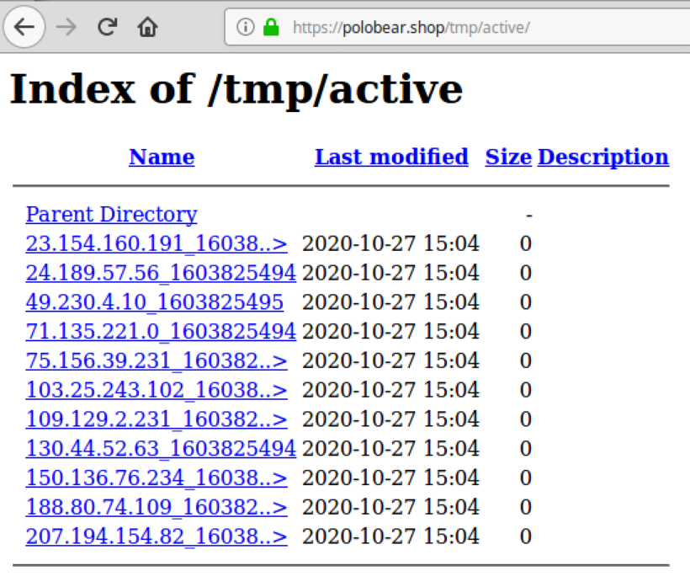Open the browser Home page
The width and height of the screenshot is (690, 587).
(x=146, y=26)
